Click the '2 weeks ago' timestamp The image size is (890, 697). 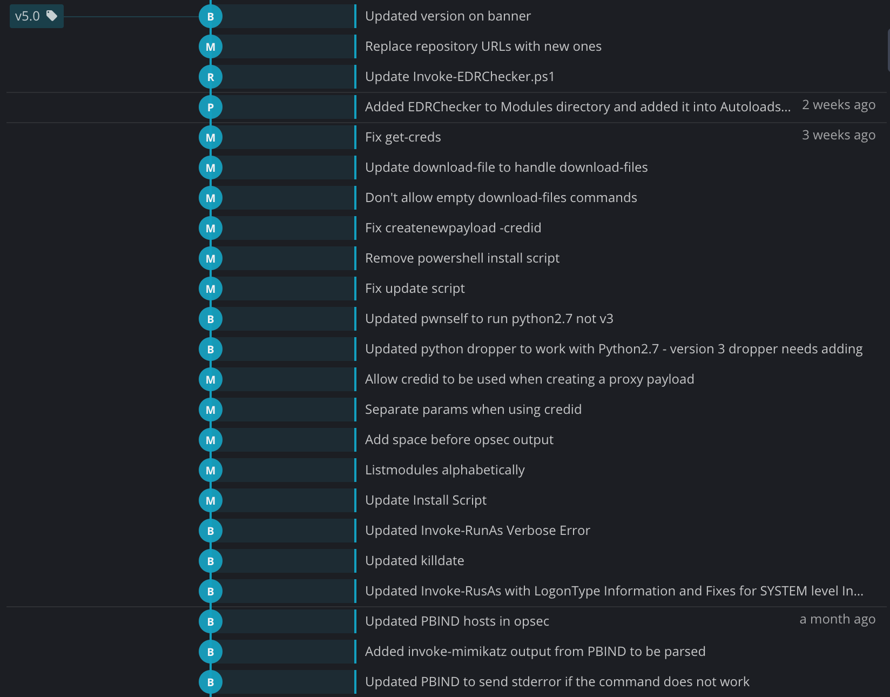(839, 105)
